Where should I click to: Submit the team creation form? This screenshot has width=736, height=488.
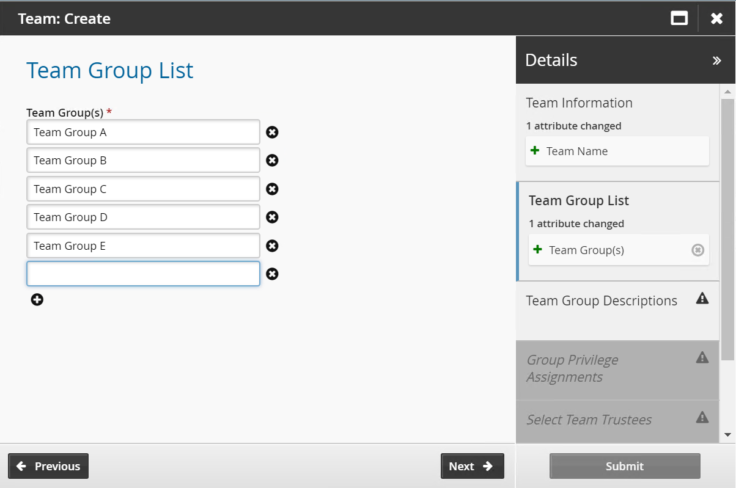(x=624, y=466)
